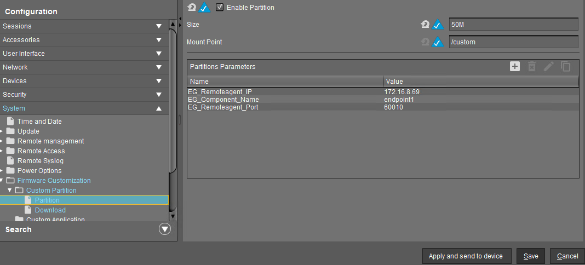Viewport: 585px width, 265px height.
Task: Select the Remote Syslog tree item
Action: pyautogui.click(x=41, y=160)
